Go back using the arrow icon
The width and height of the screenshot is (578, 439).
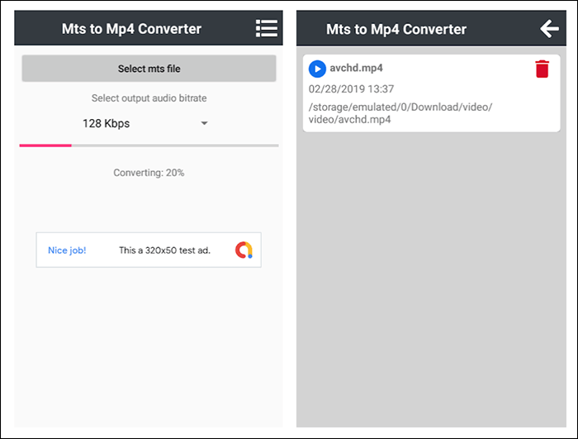pos(549,29)
